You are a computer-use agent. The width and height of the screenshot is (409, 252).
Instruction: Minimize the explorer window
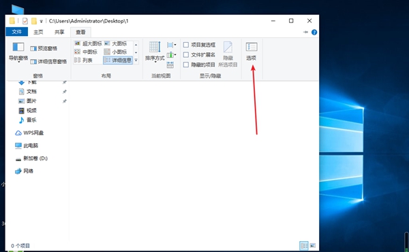[273, 21]
